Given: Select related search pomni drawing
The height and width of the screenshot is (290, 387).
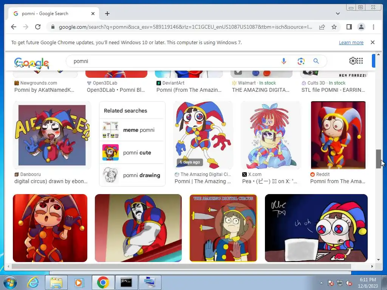Looking at the screenshot, I should point(132,175).
